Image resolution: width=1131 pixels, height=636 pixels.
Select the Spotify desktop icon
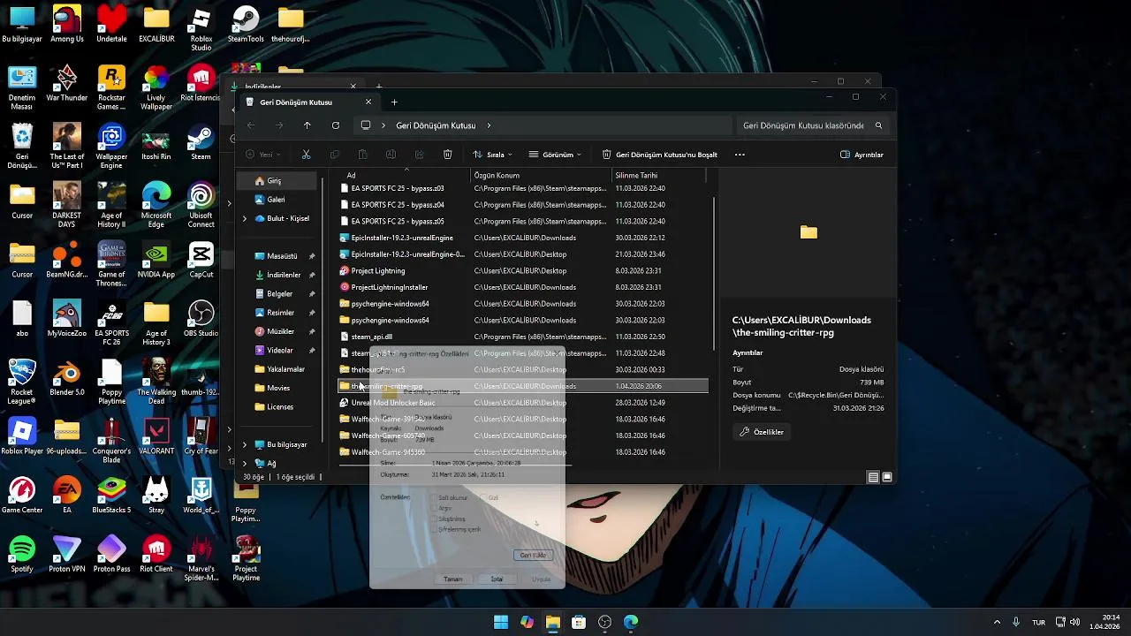point(22,554)
